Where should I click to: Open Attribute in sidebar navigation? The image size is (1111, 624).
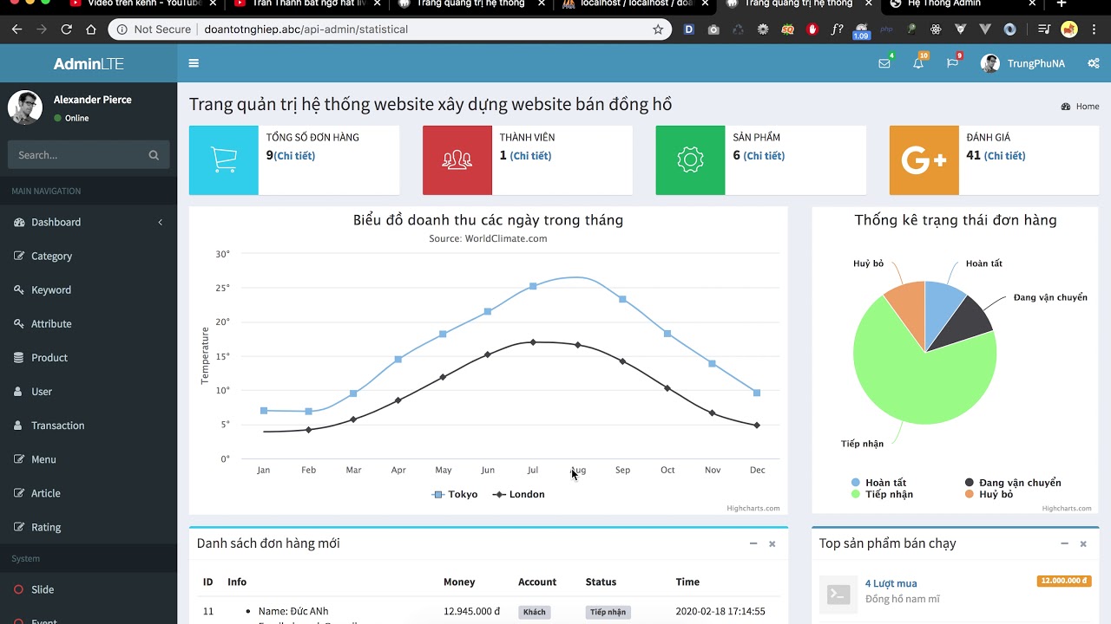click(89, 323)
